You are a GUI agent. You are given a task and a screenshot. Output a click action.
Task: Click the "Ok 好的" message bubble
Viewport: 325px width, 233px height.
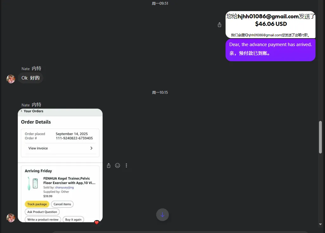(30, 78)
